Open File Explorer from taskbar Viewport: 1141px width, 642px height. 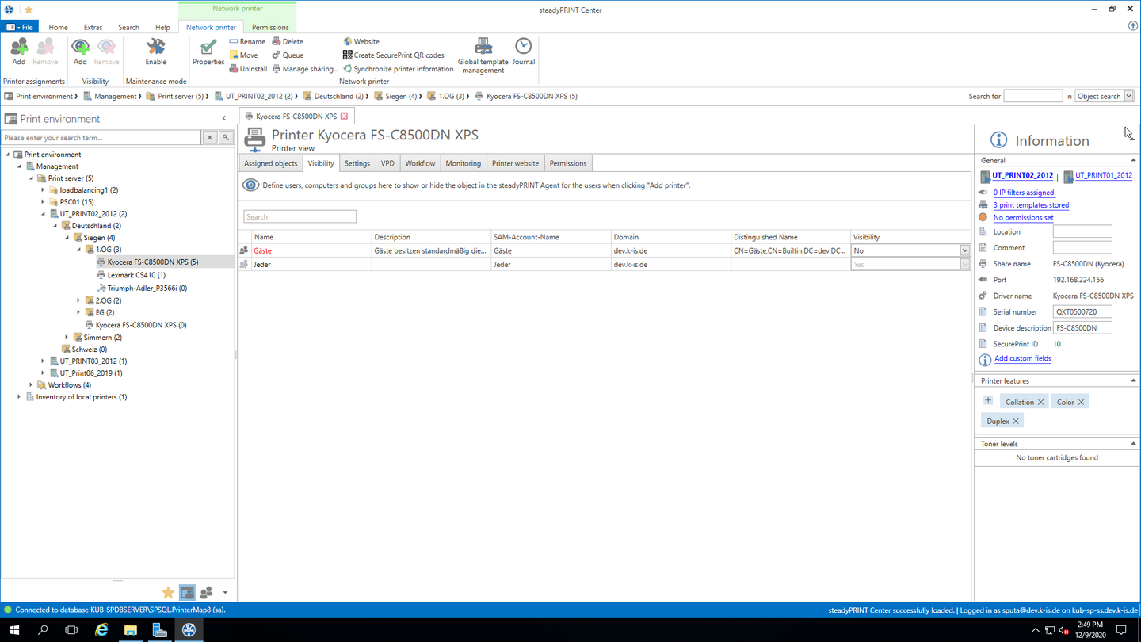click(130, 630)
